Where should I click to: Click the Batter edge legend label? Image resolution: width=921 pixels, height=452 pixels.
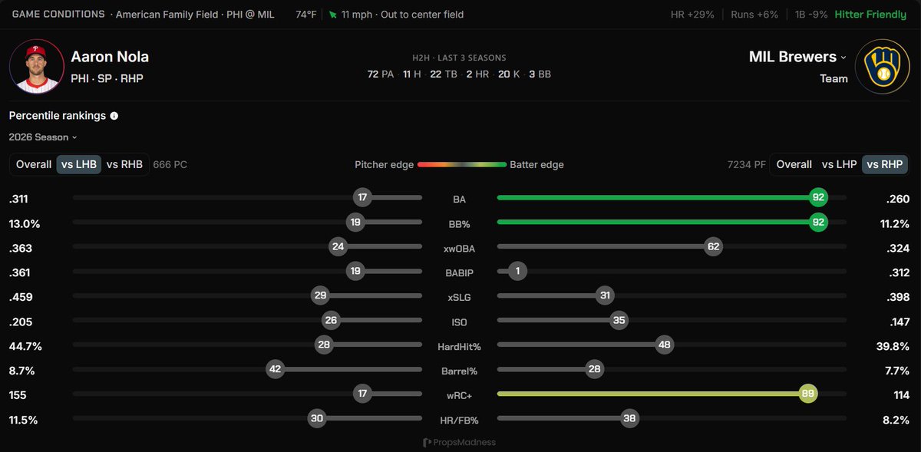coord(536,164)
